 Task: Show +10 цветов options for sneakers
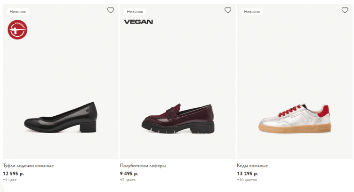click(x=247, y=180)
